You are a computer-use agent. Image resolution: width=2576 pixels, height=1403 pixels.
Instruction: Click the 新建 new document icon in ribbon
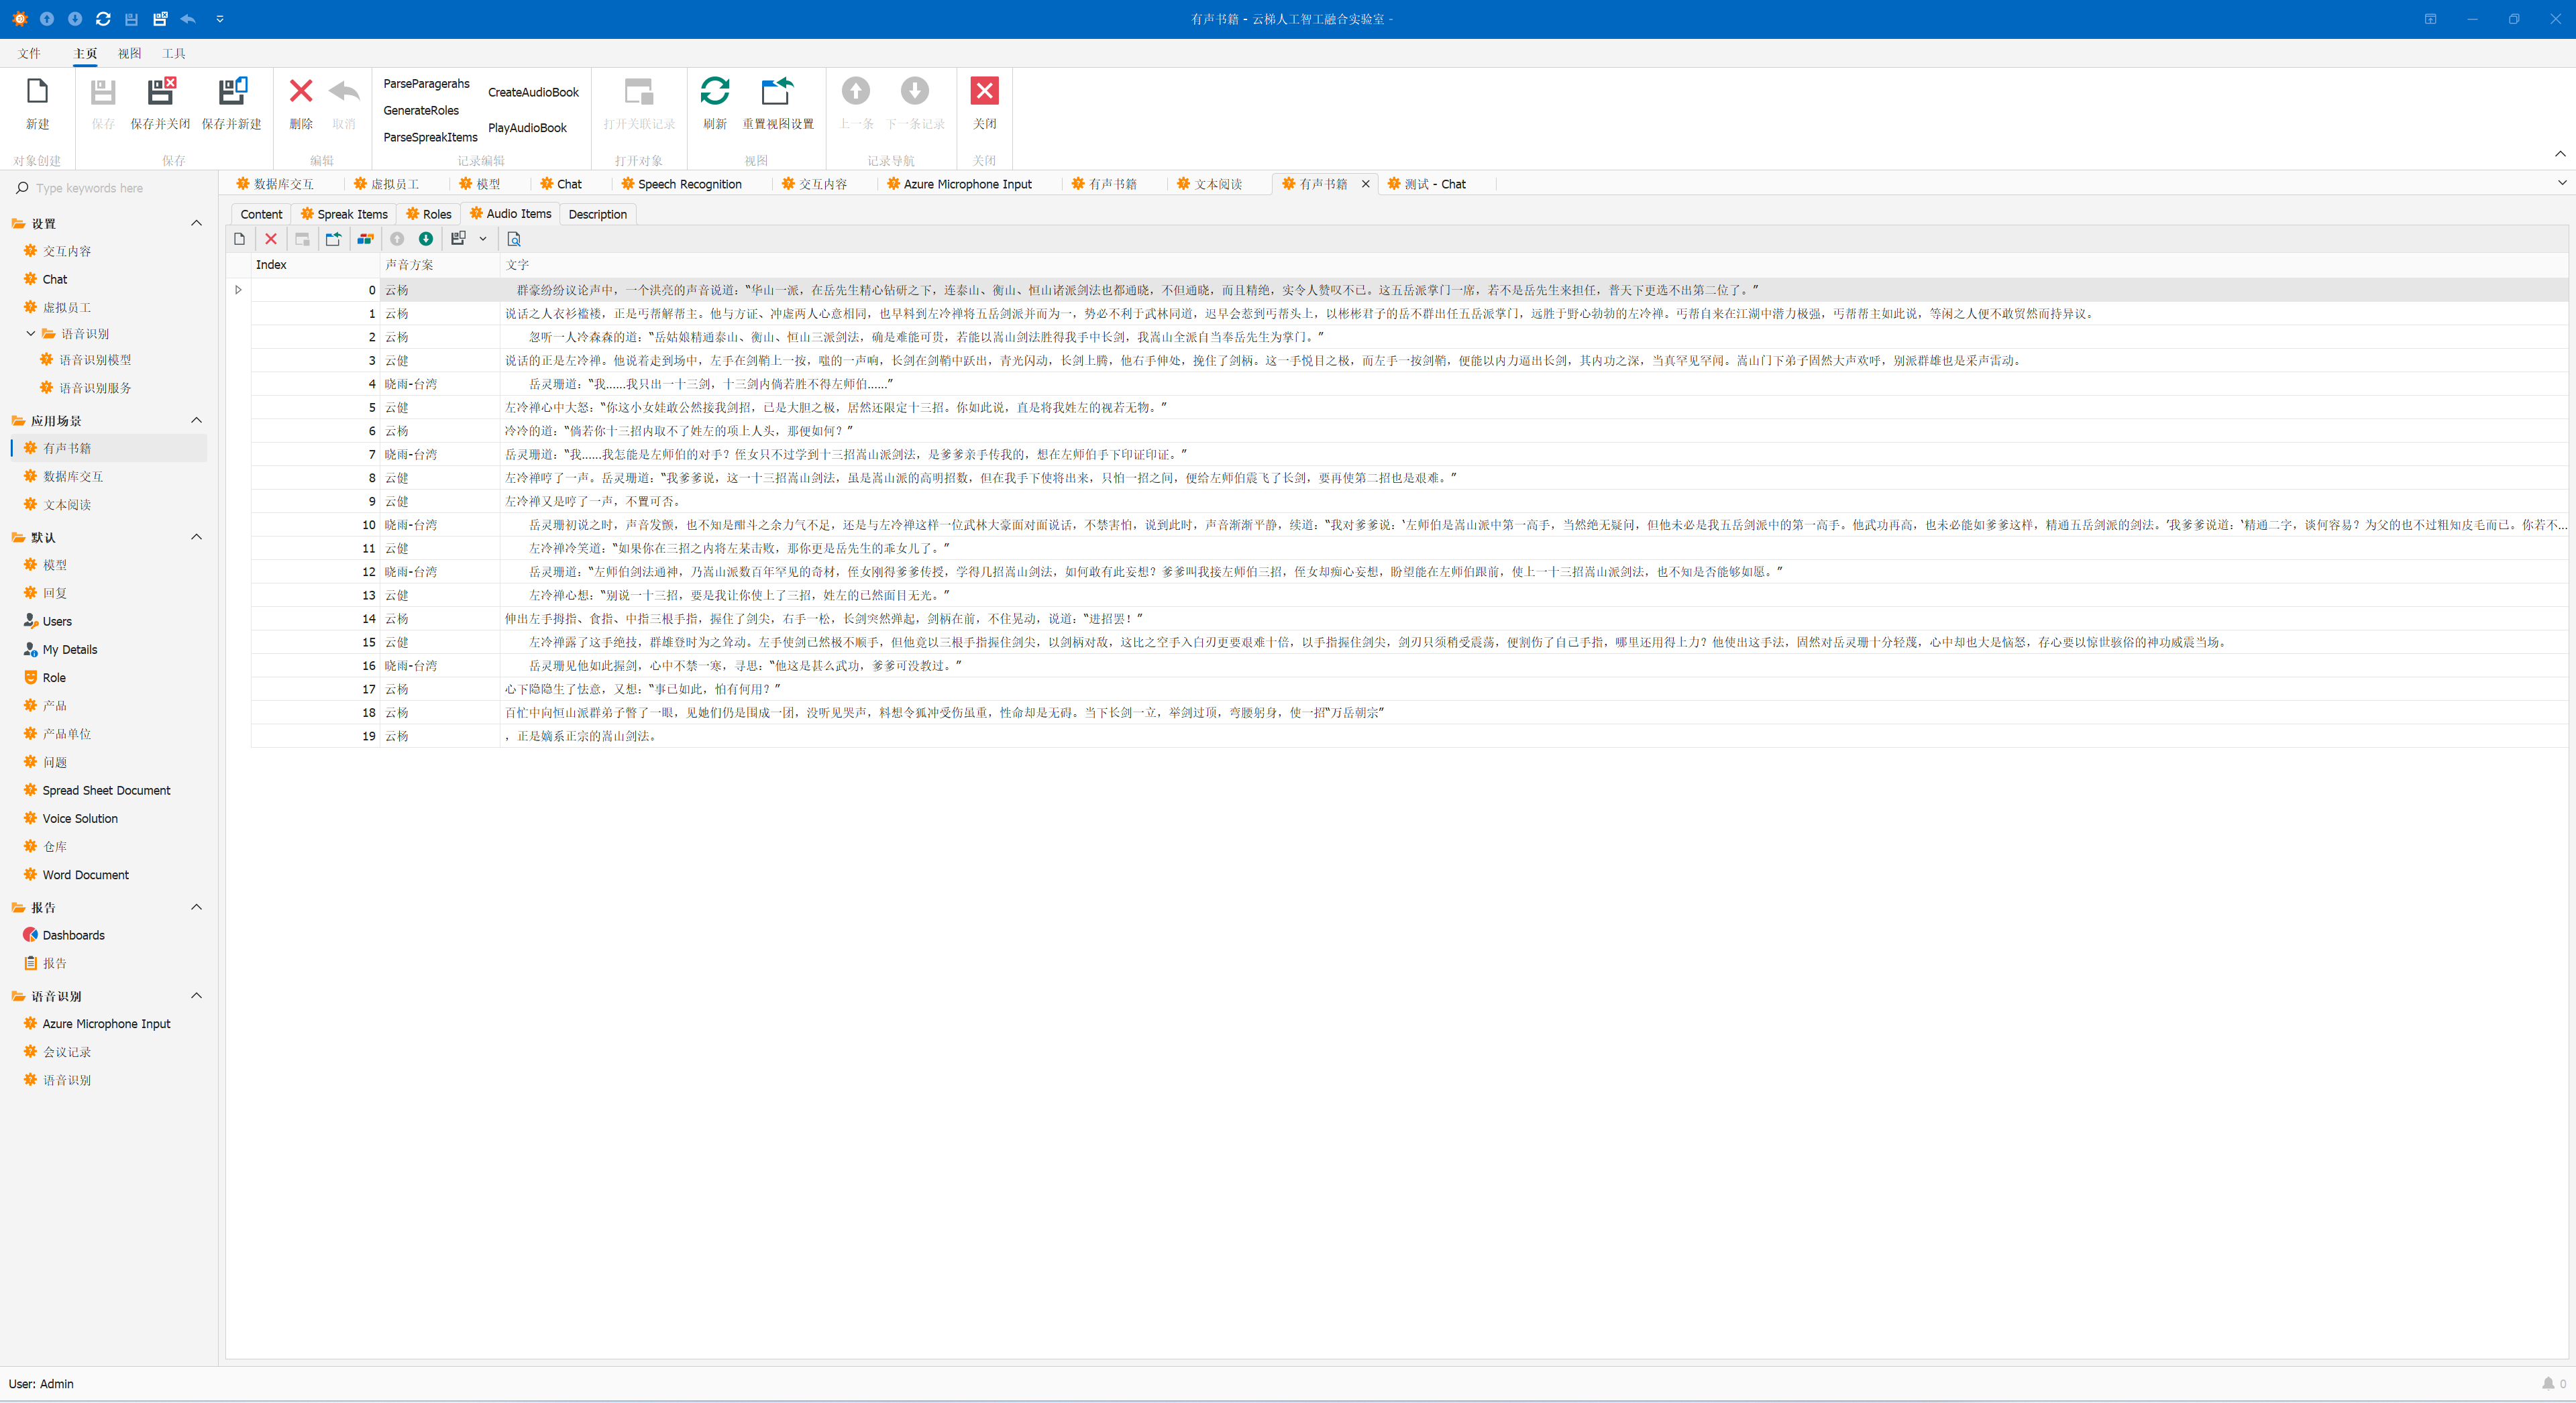37,92
